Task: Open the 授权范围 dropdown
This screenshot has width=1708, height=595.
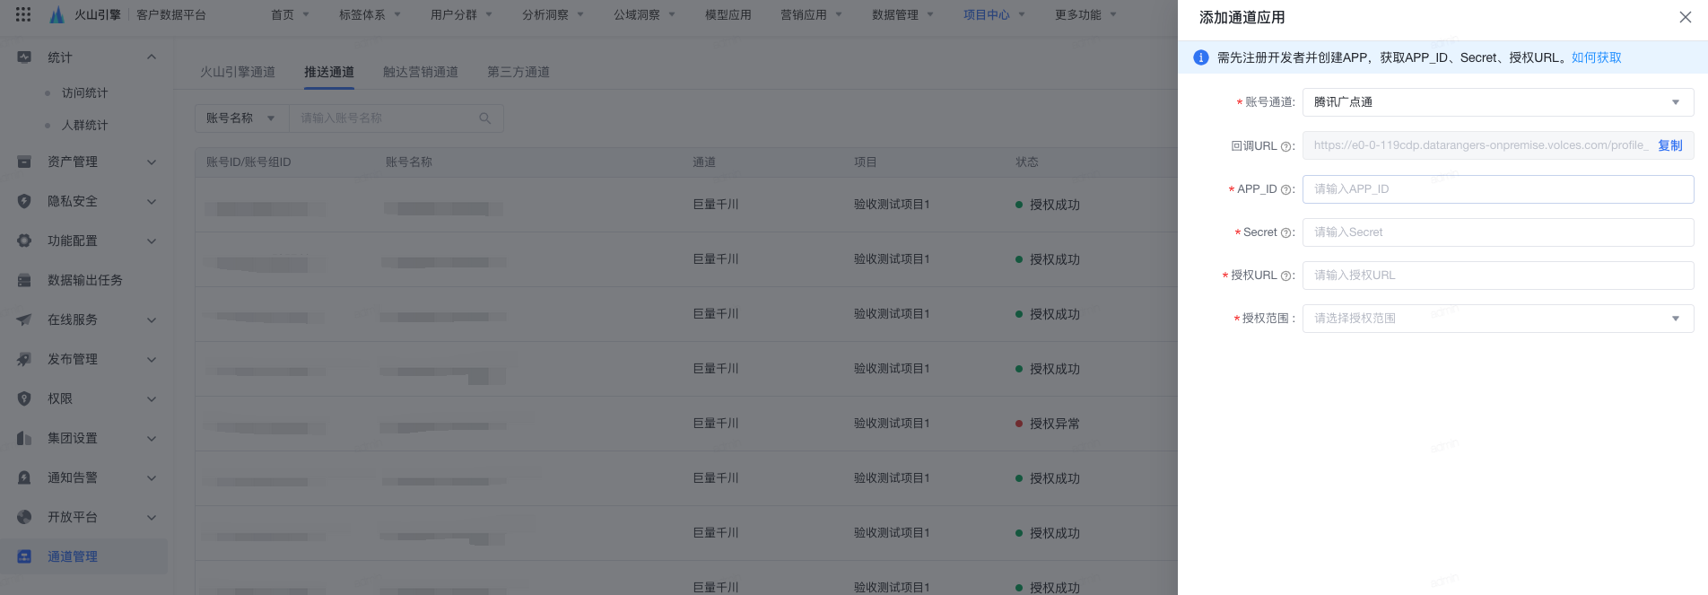Action: click(1497, 319)
